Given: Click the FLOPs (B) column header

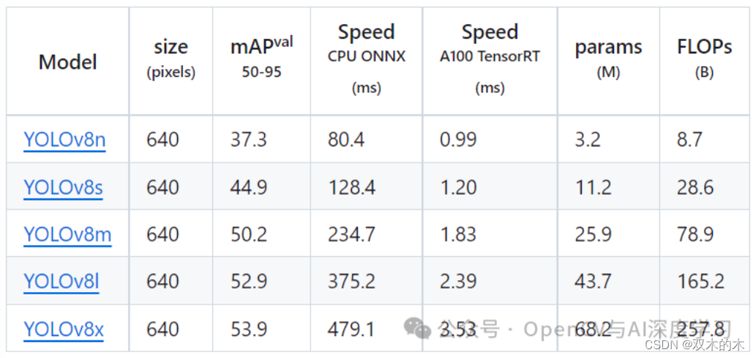Looking at the screenshot, I should pyautogui.click(x=704, y=59).
